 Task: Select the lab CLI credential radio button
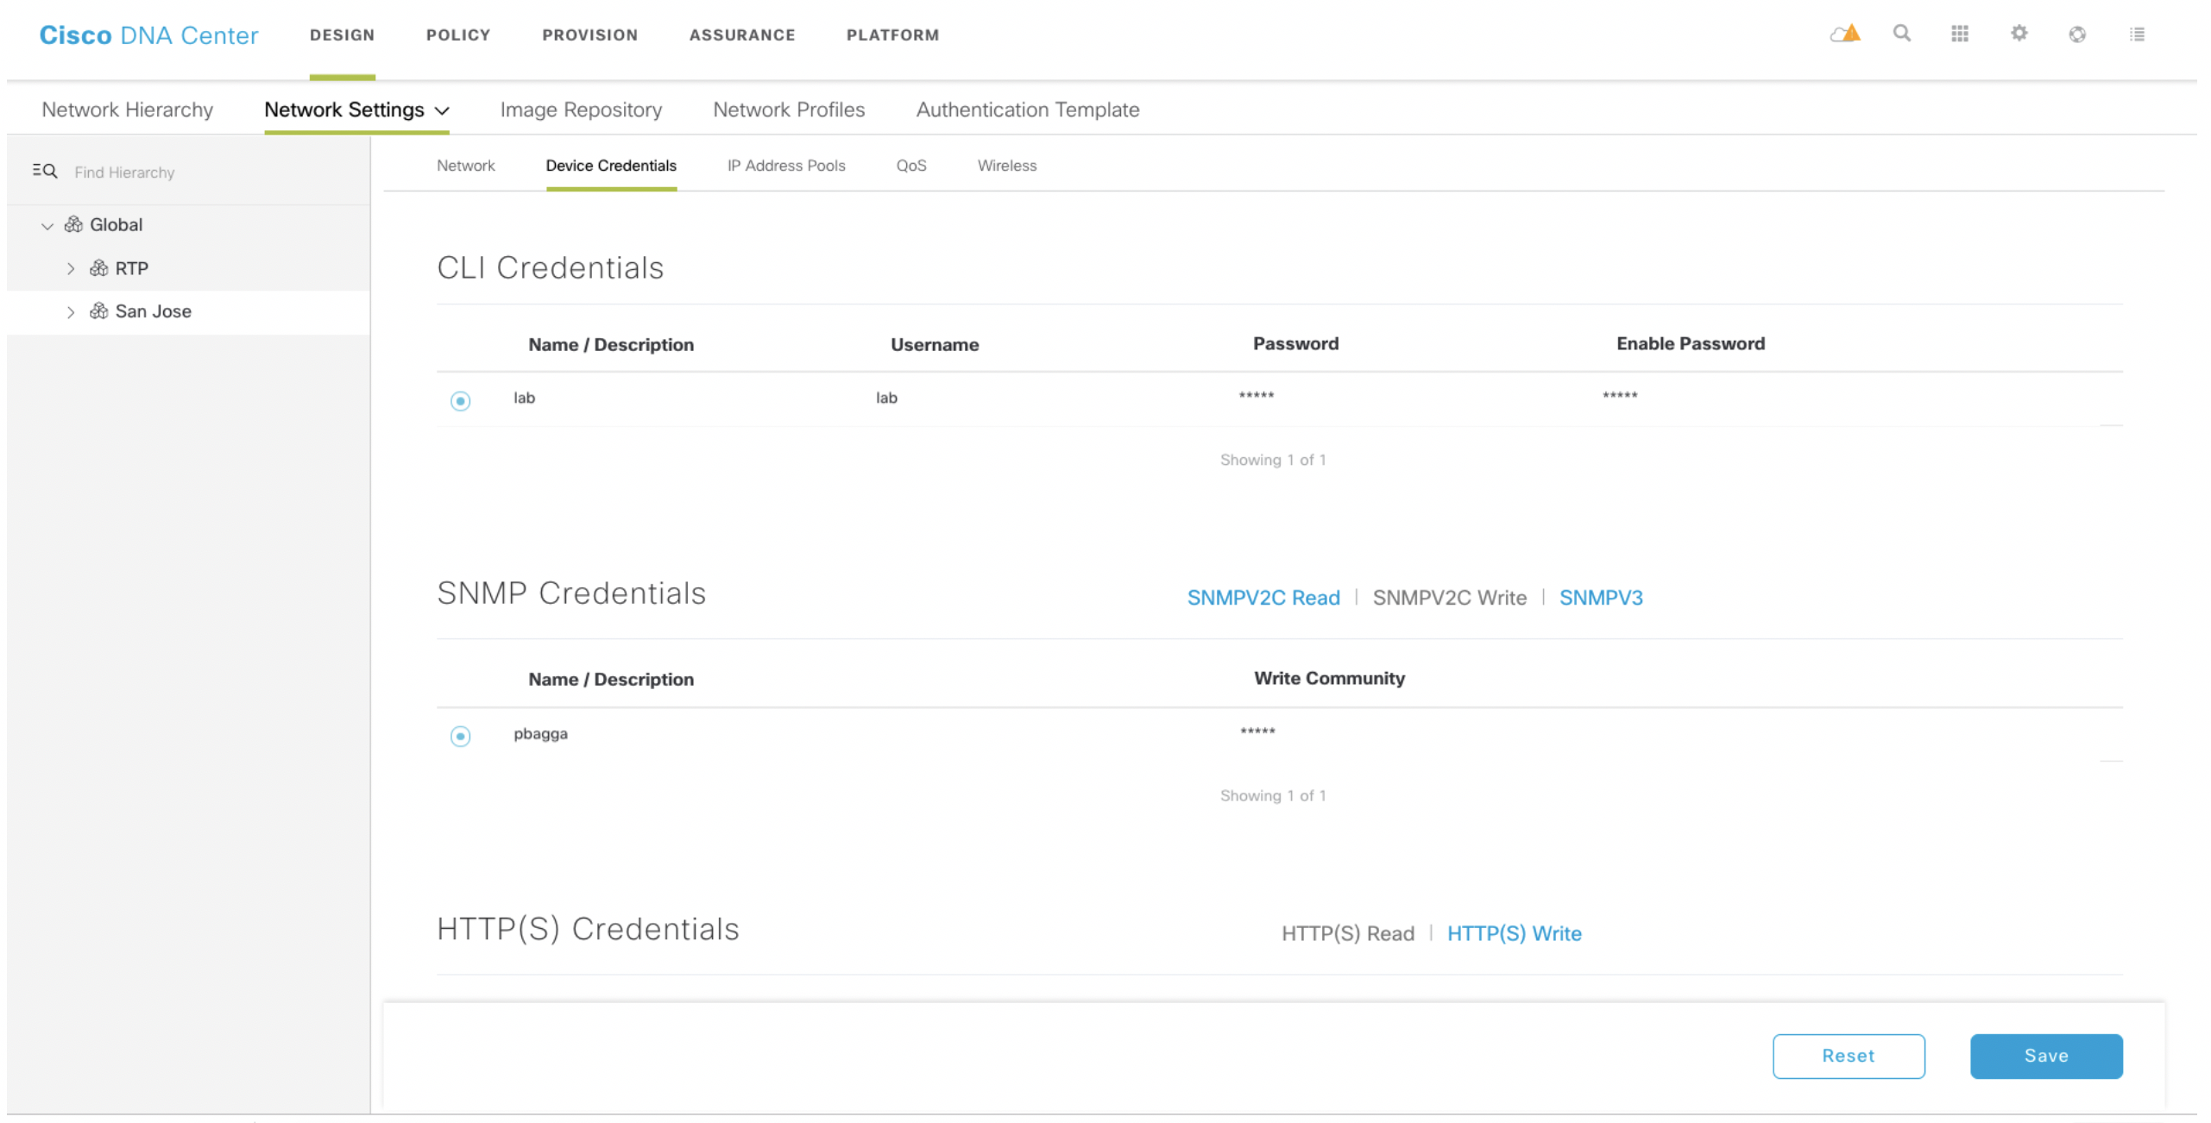coord(460,400)
